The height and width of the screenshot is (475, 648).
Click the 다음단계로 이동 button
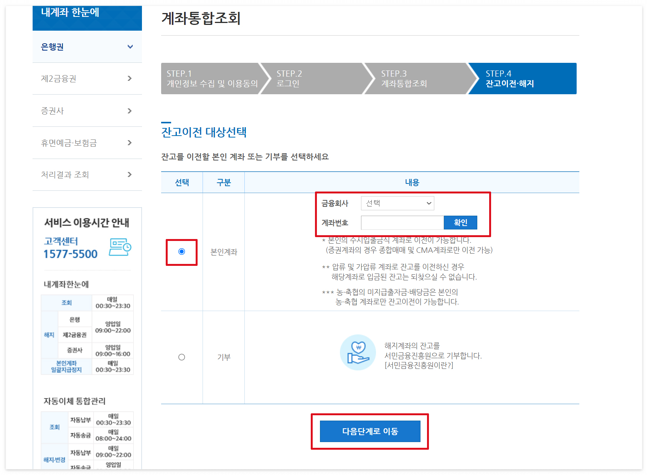369,431
